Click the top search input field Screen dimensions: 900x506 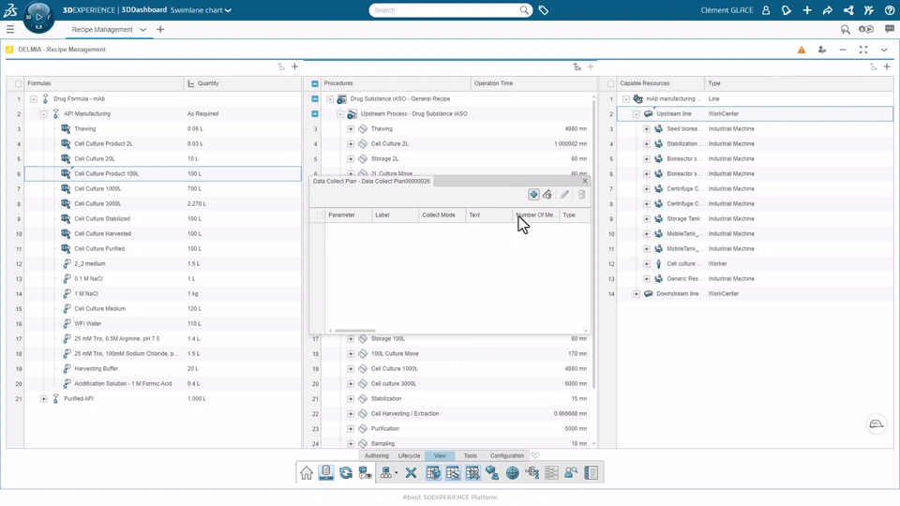click(x=444, y=10)
